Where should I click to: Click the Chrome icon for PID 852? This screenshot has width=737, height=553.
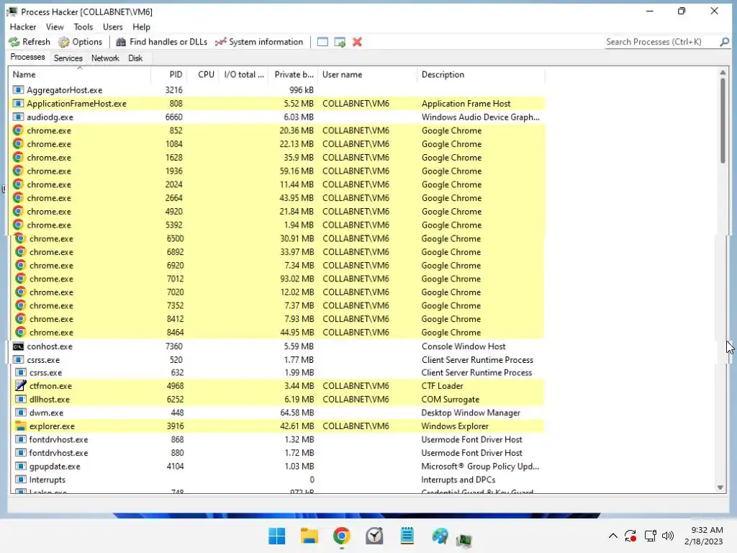[18, 130]
